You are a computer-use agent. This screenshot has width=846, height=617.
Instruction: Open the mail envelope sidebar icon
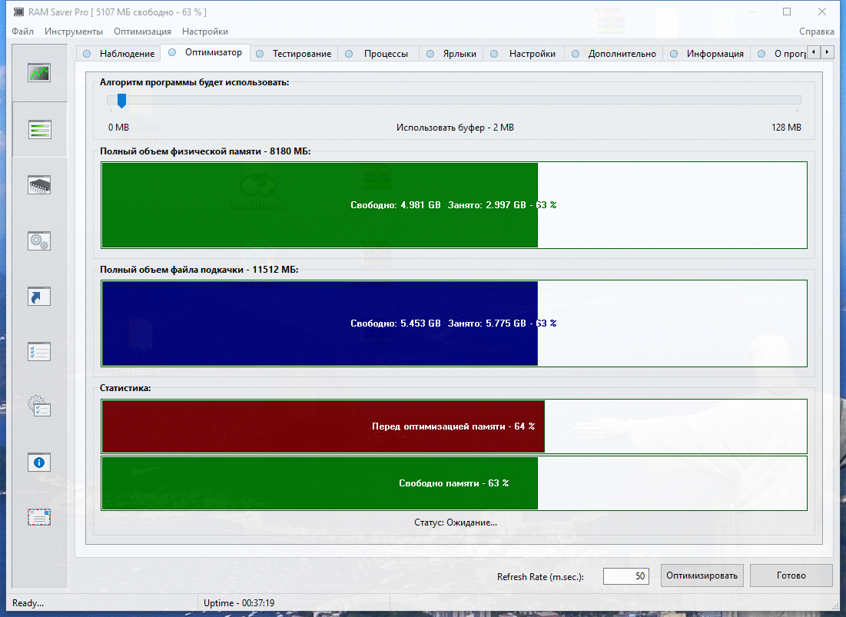click(x=39, y=517)
